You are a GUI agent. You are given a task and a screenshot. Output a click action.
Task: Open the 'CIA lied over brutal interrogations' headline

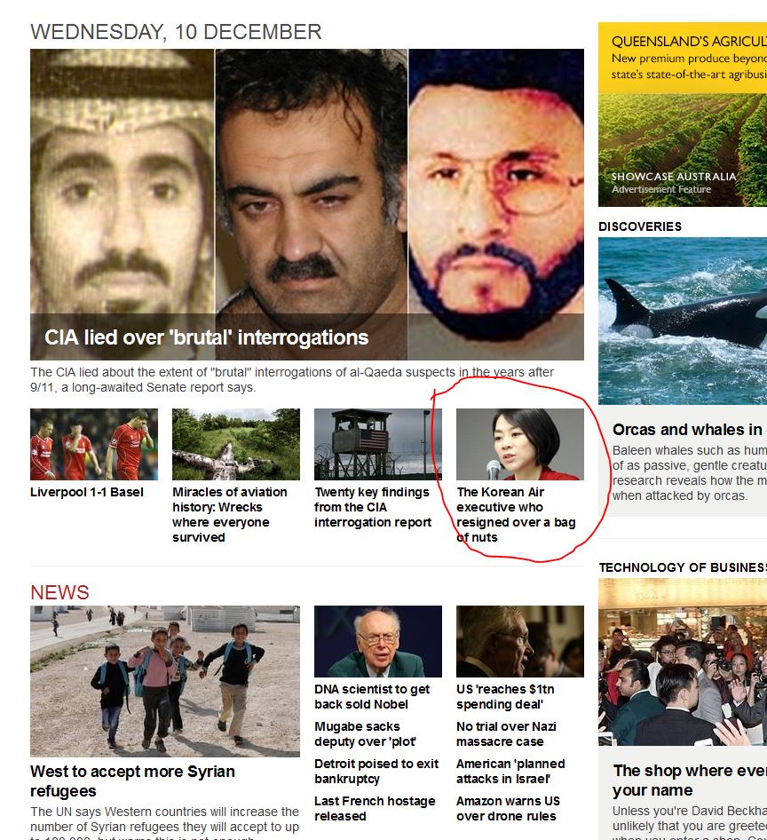pyautogui.click(x=206, y=337)
